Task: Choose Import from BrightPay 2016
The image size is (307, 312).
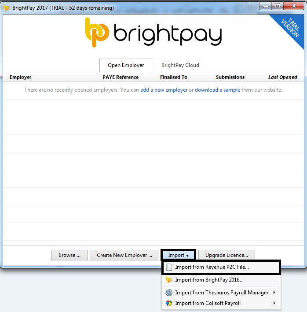Action: tap(221, 280)
